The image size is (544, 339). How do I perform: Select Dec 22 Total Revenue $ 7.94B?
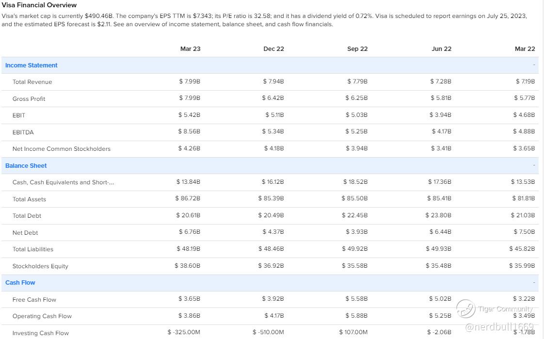[x=273, y=81]
